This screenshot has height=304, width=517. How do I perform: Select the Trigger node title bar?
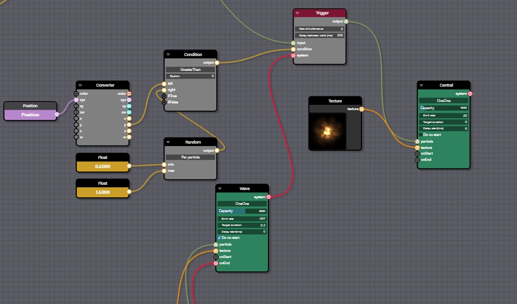[319, 13]
